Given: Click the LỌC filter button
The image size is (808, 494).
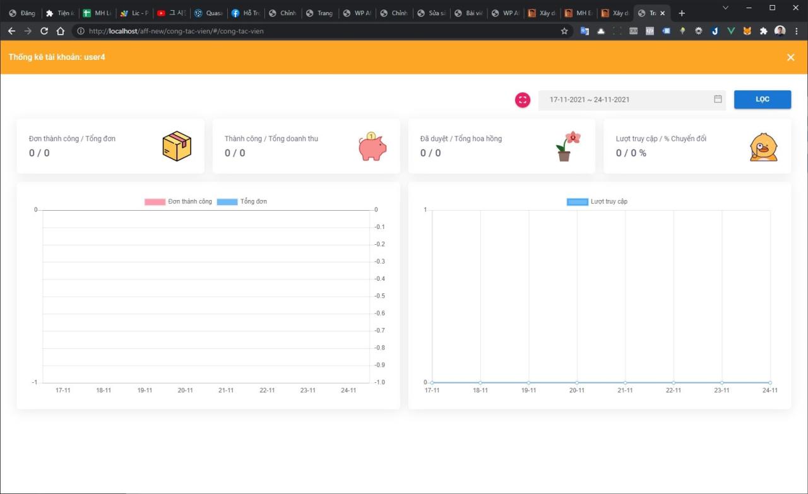Looking at the screenshot, I should coord(762,100).
